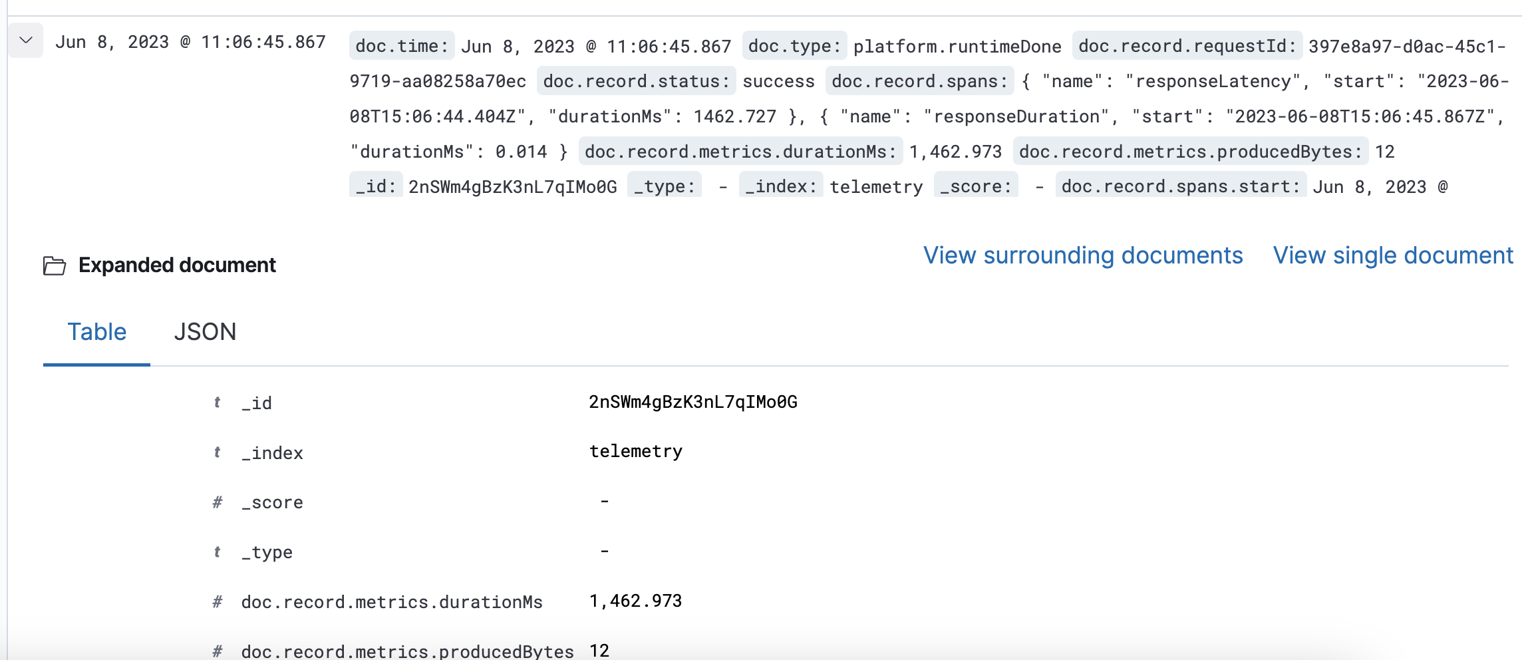1522x660 pixels.
Task: Click the number type icon beside _score
Action: tap(216, 502)
